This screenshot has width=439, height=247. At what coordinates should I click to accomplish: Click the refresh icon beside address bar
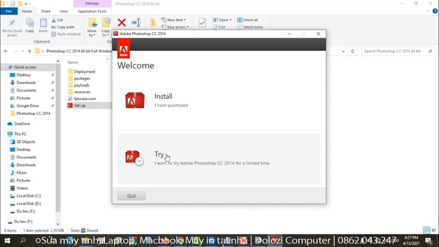[x=353, y=51]
